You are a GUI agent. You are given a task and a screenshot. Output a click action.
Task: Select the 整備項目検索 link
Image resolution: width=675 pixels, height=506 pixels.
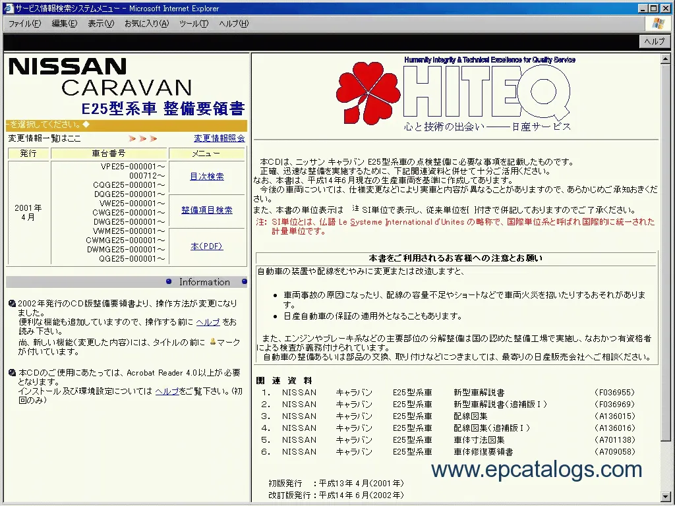(207, 210)
